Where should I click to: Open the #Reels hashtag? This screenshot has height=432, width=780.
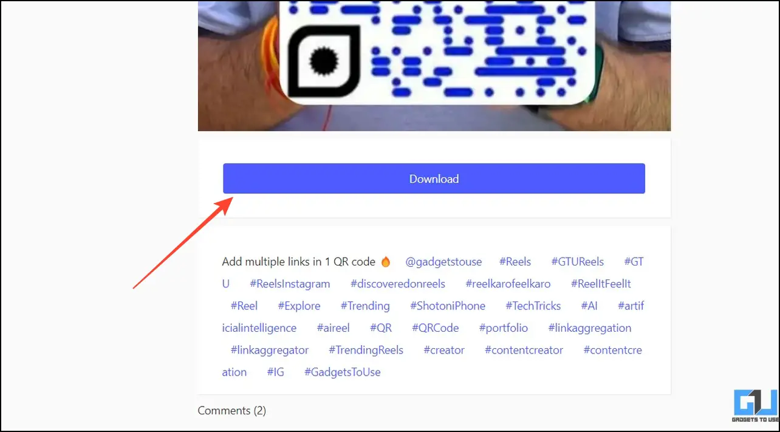point(515,262)
